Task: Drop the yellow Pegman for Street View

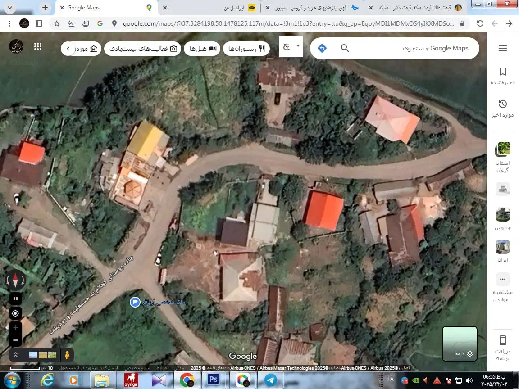Action: tap(67, 355)
